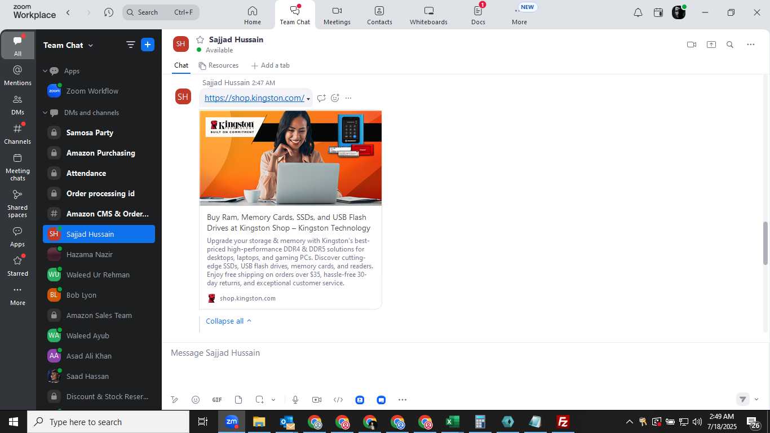
Task: Open the calendar icon in top bar
Action: coord(658,12)
